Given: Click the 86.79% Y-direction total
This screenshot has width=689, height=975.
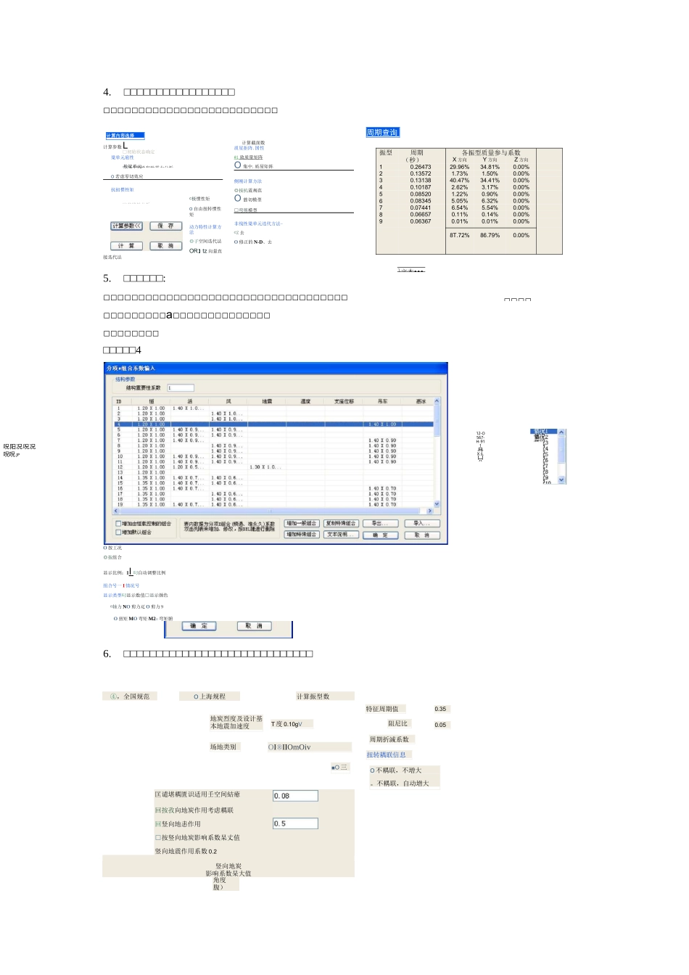Looking at the screenshot, I should tap(490, 236).
